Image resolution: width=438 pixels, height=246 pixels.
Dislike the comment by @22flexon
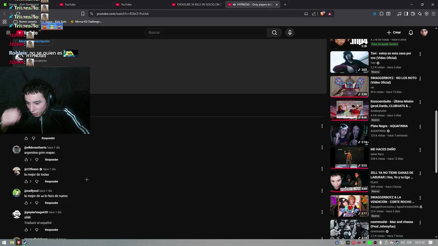(37, 181)
